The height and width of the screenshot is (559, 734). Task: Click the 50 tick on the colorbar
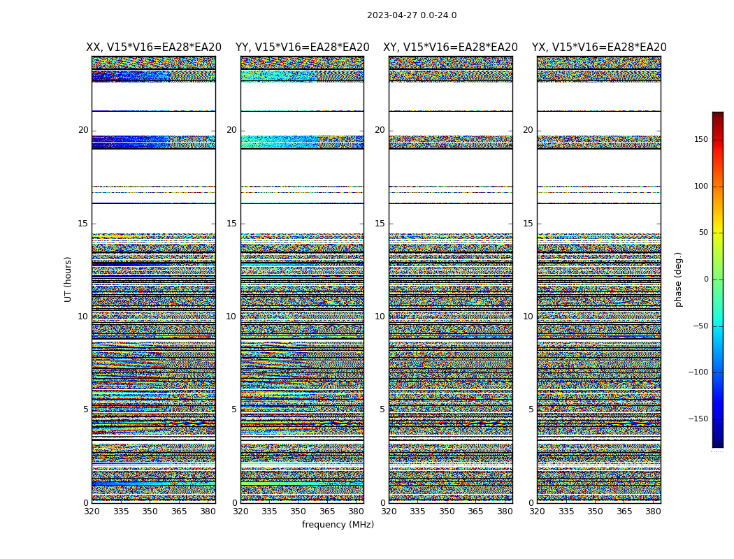(x=703, y=233)
